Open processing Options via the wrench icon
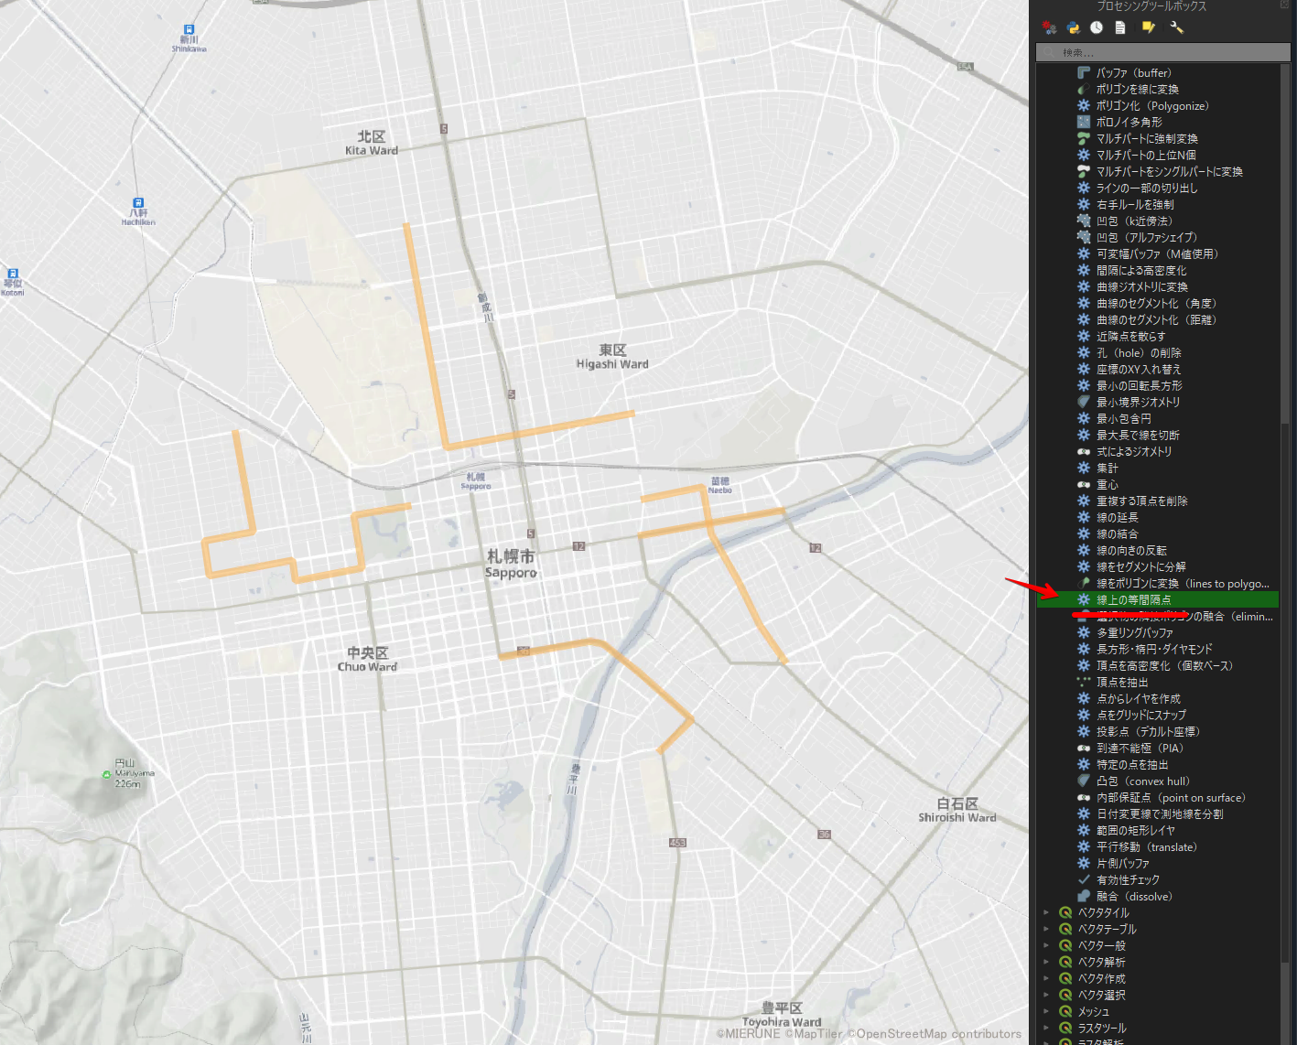The image size is (1297, 1045). [1177, 28]
